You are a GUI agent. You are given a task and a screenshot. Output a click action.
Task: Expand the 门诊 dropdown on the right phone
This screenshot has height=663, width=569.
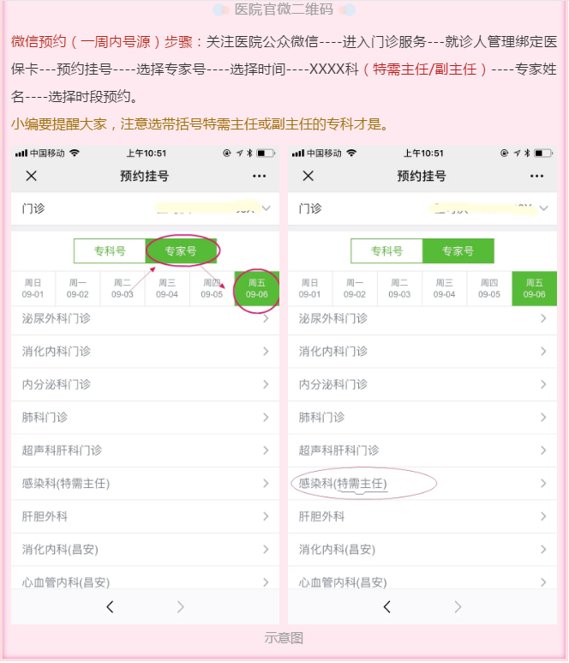coord(422,208)
